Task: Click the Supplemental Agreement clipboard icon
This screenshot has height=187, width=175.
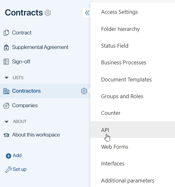Action: pyautogui.click(x=6, y=47)
